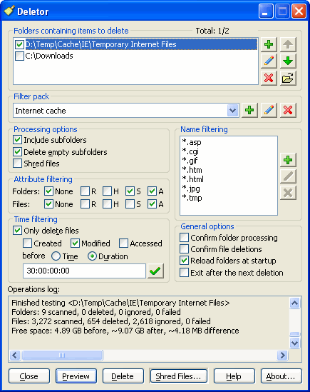Screen dimensions: 310x392
Task: Select *.html in name filtering list
Action: tap(192, 179)
